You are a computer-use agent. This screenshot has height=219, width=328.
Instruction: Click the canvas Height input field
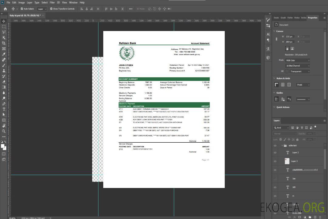290,42
